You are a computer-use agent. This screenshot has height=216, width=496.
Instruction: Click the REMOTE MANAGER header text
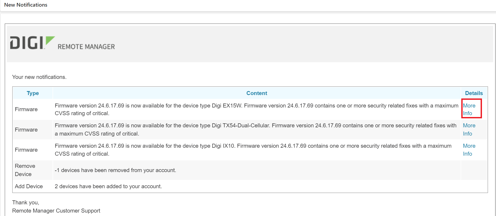pos(86,47)
